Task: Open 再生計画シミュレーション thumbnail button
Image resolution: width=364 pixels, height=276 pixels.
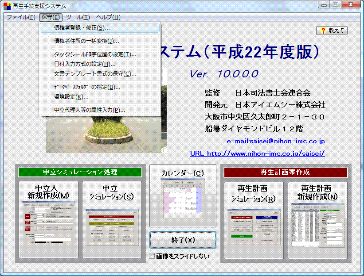Action: click(253, 219)
